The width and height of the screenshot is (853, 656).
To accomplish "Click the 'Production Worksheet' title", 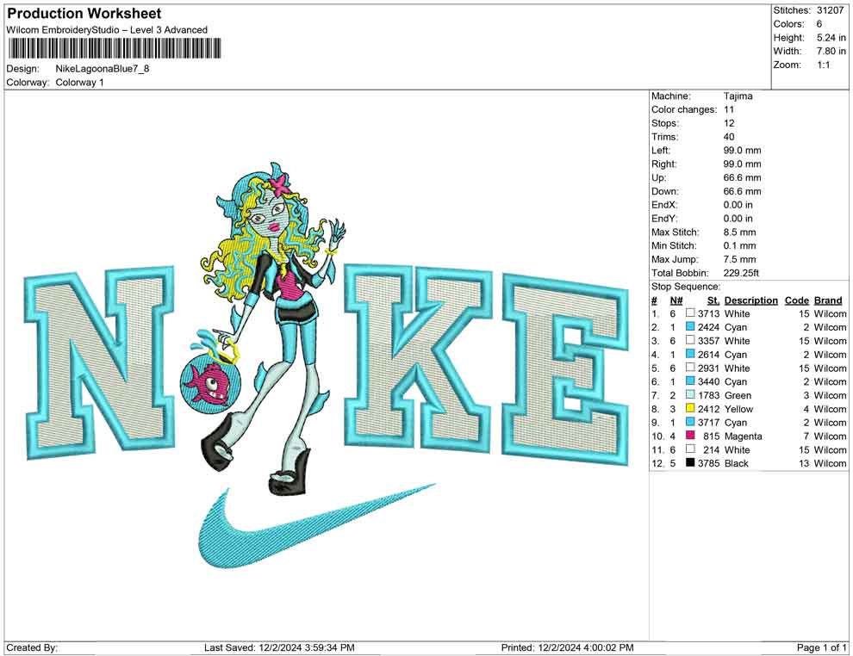I will [84, 14].
